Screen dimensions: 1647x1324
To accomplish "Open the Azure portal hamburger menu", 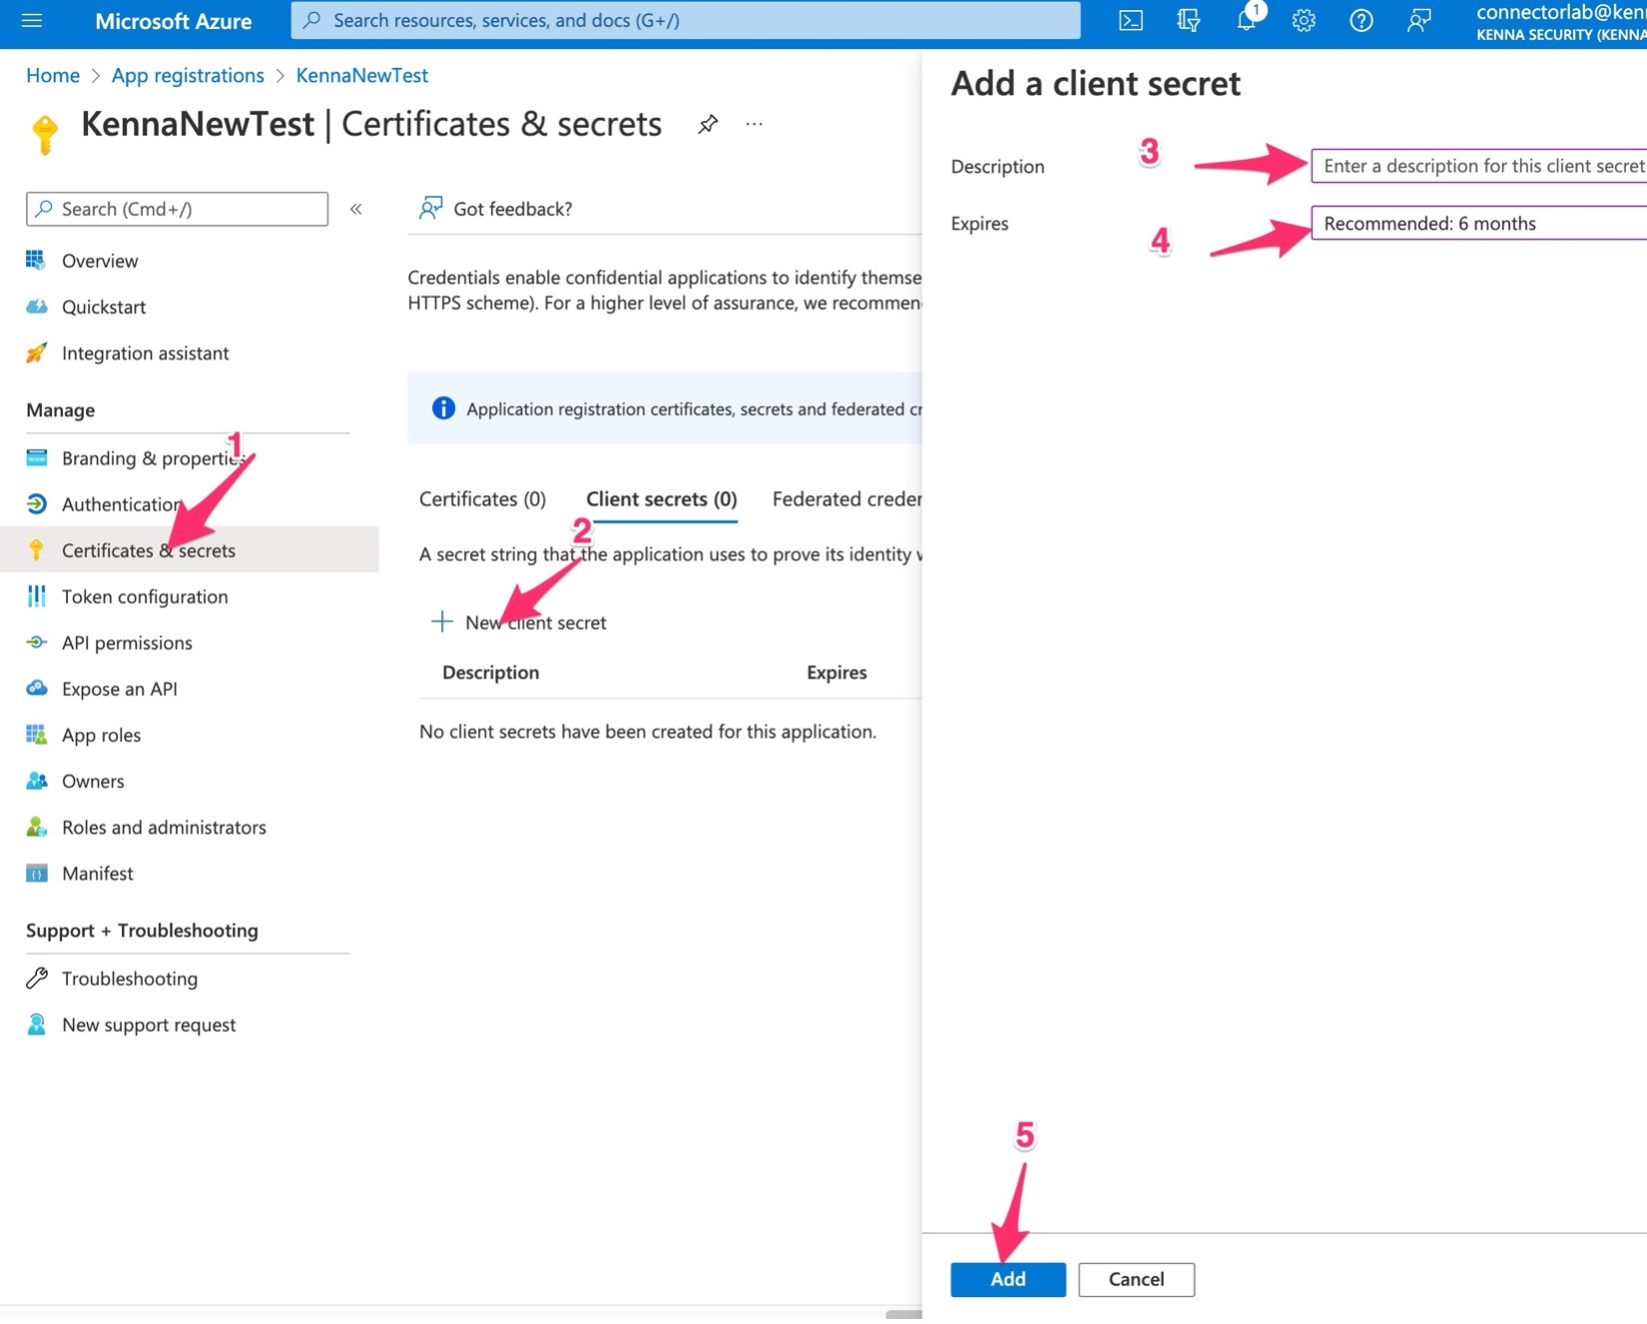I will tap(32, 20).
